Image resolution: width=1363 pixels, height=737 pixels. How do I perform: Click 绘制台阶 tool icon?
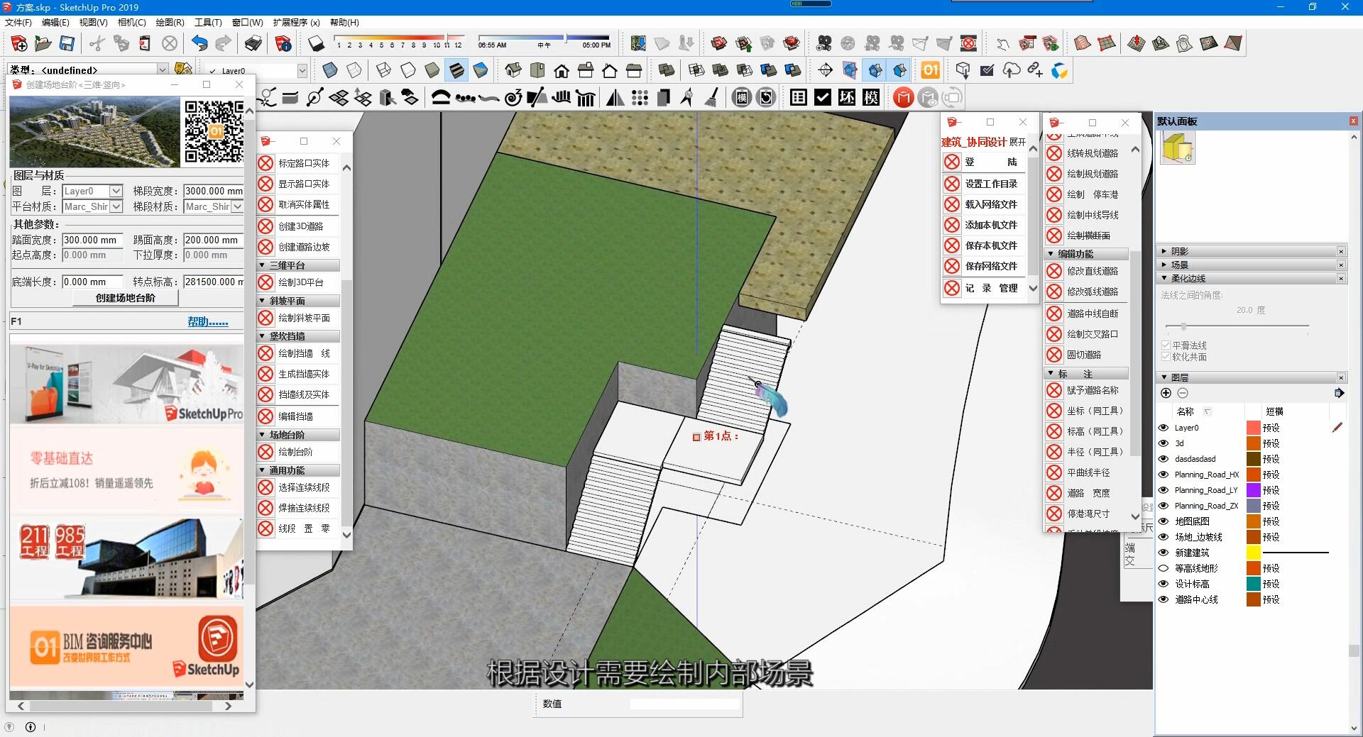266,452
